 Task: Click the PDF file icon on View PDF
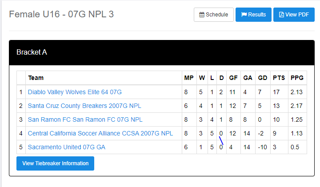pyautogui.click(x=281, y=15)
